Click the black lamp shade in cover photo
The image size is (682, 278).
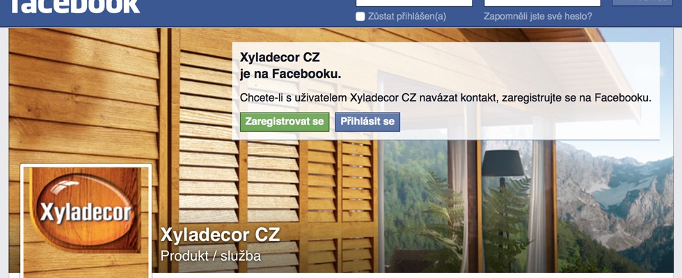(502, 163)
